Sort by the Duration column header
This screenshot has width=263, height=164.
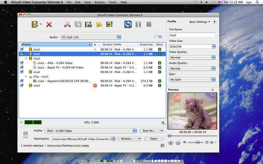[106, 45]
